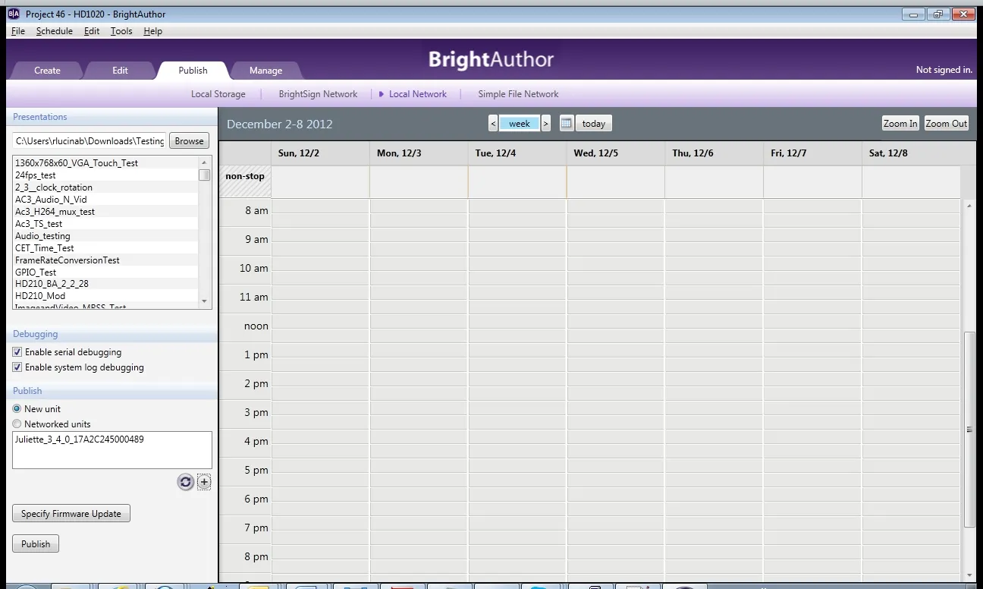Select the New unit radio button
983x589 pixels.
[17, 409]
